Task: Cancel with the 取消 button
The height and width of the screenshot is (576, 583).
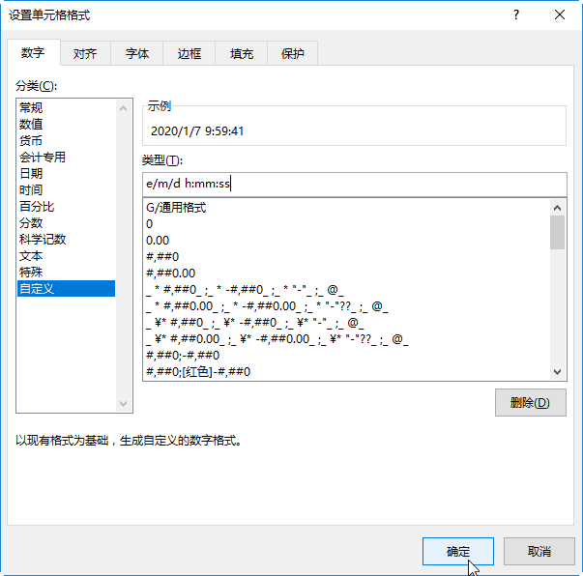Action: 539,552
